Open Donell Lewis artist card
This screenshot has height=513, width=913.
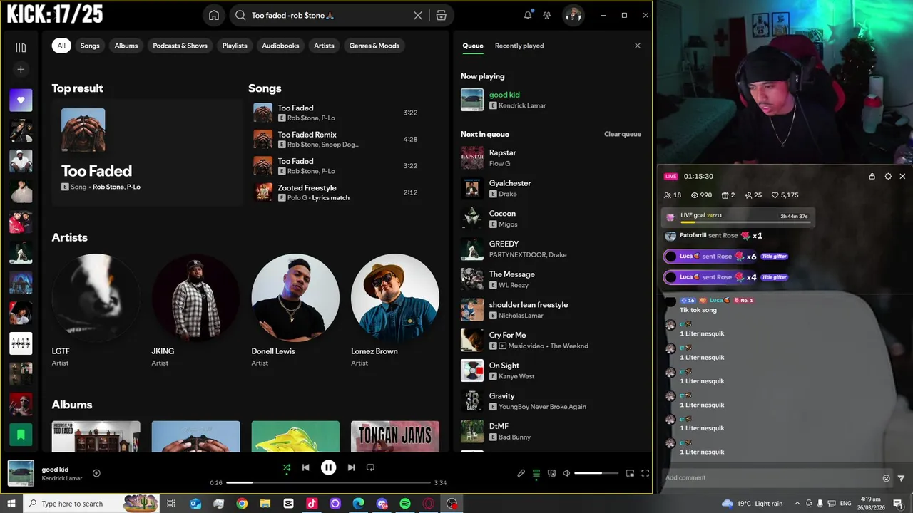click(295, 311)
